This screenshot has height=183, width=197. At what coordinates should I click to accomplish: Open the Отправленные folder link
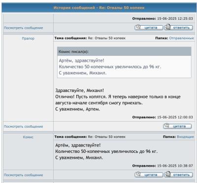[x=181, y=38]
